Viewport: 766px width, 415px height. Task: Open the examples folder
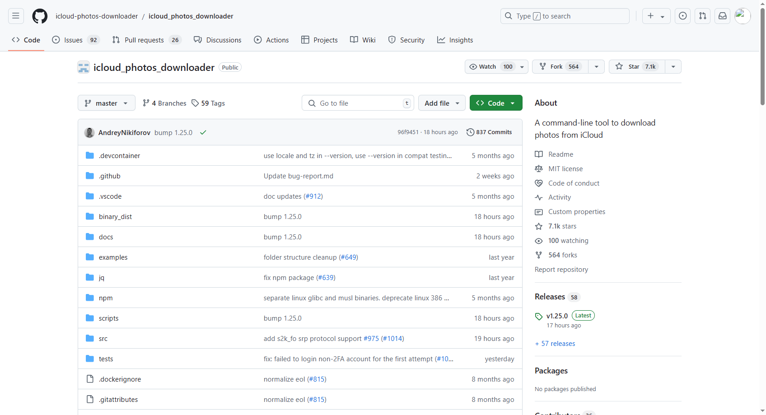pyautogui.click(x=113, y=257)
